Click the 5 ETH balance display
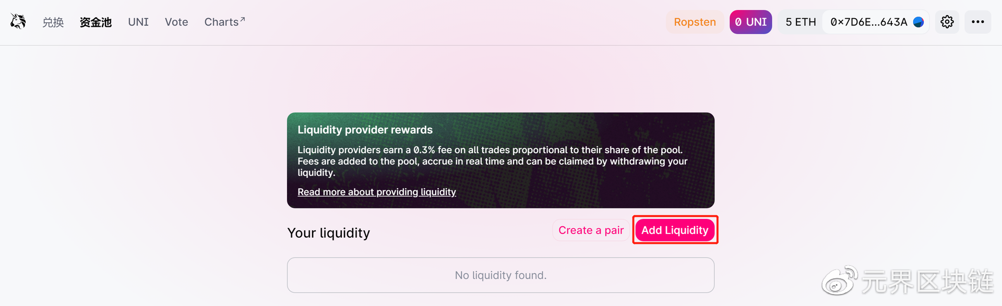Screen dimensions: 1002x306 [801, 22]
